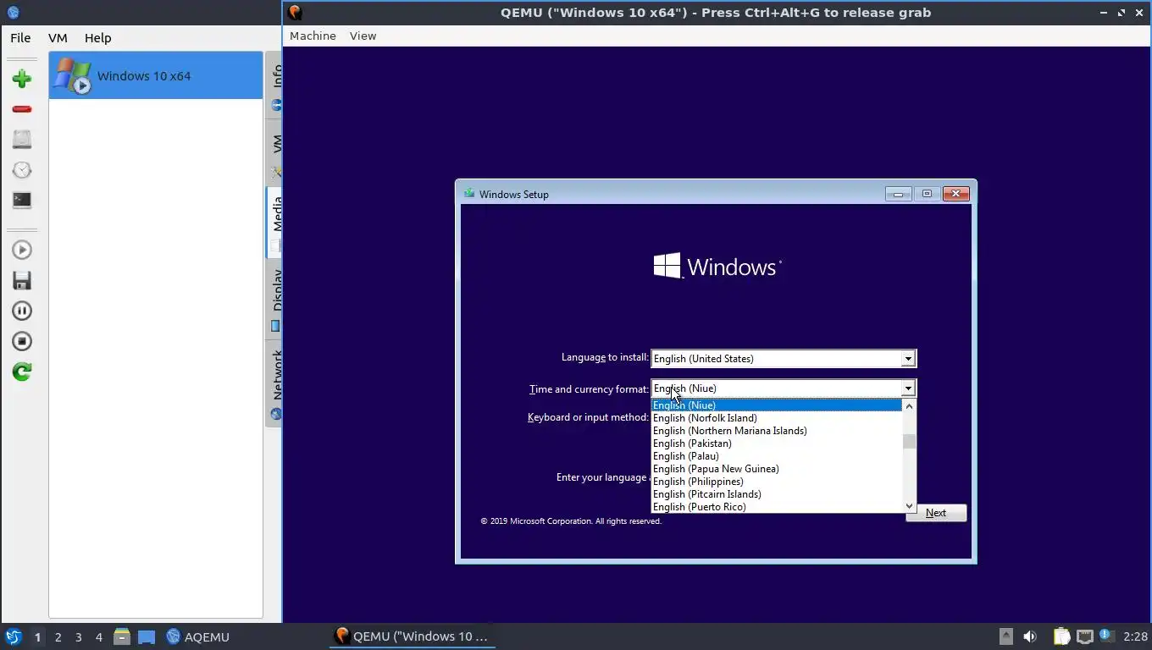The width and height of the screenshot is (1152, 650).
Task: Open the Machine menu in QEMU window
Action: 313,36
